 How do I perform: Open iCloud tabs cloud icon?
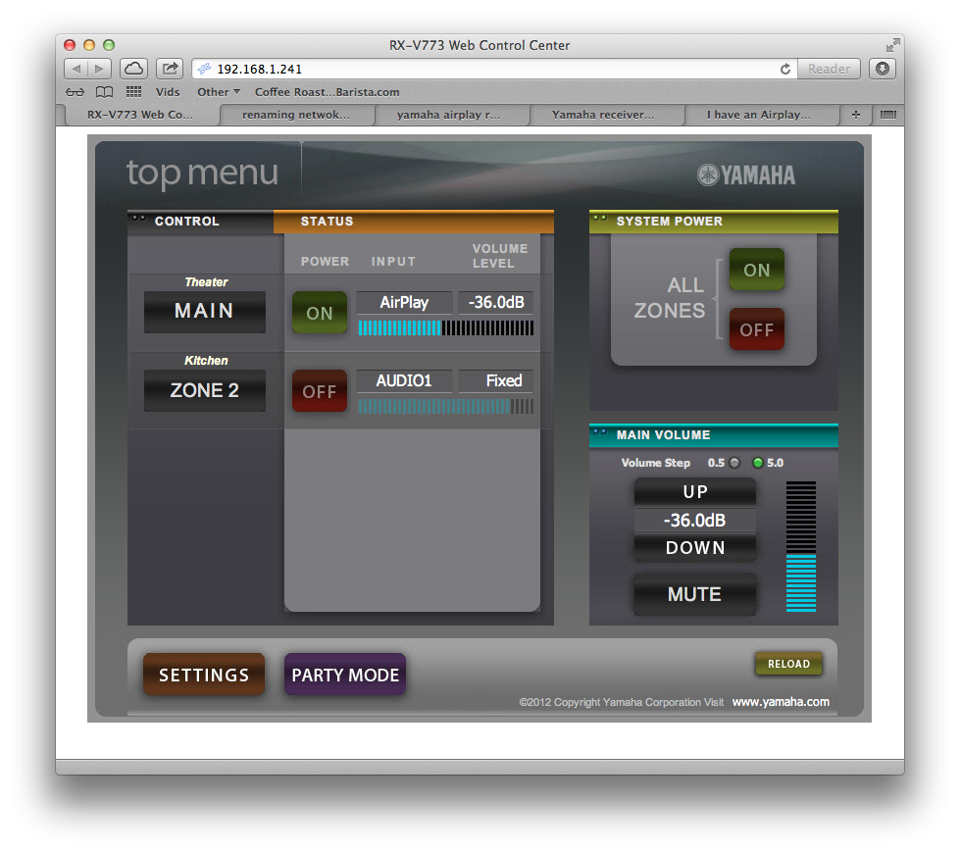click(133, 69)
